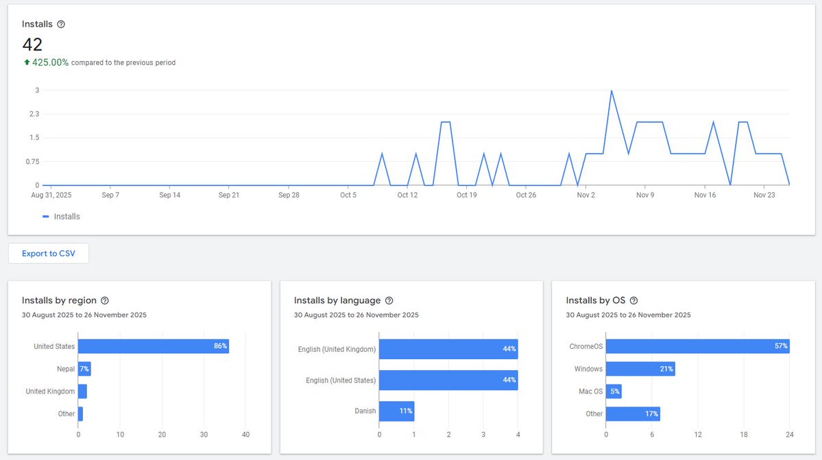Click the Mac OS label
822x460 pixels.
[591, 391]
